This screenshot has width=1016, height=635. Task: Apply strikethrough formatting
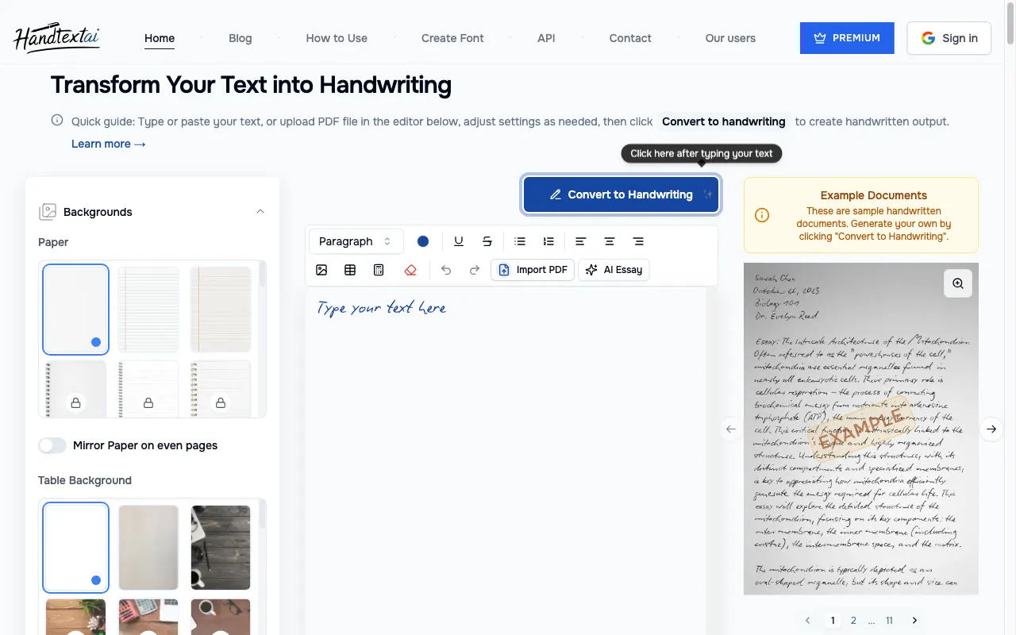(487, 241)
